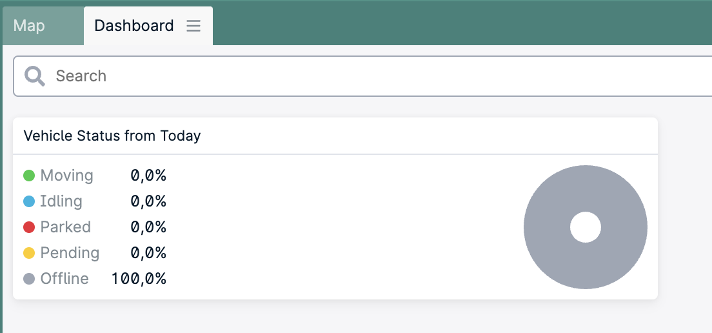Click the donut chart center hole
The image size is (712, 333).
point(586,227)
